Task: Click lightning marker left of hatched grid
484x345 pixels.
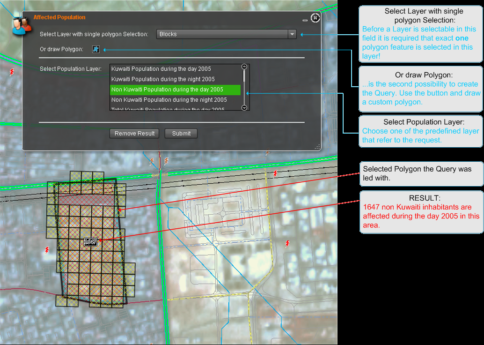Action: coord(46,250)
